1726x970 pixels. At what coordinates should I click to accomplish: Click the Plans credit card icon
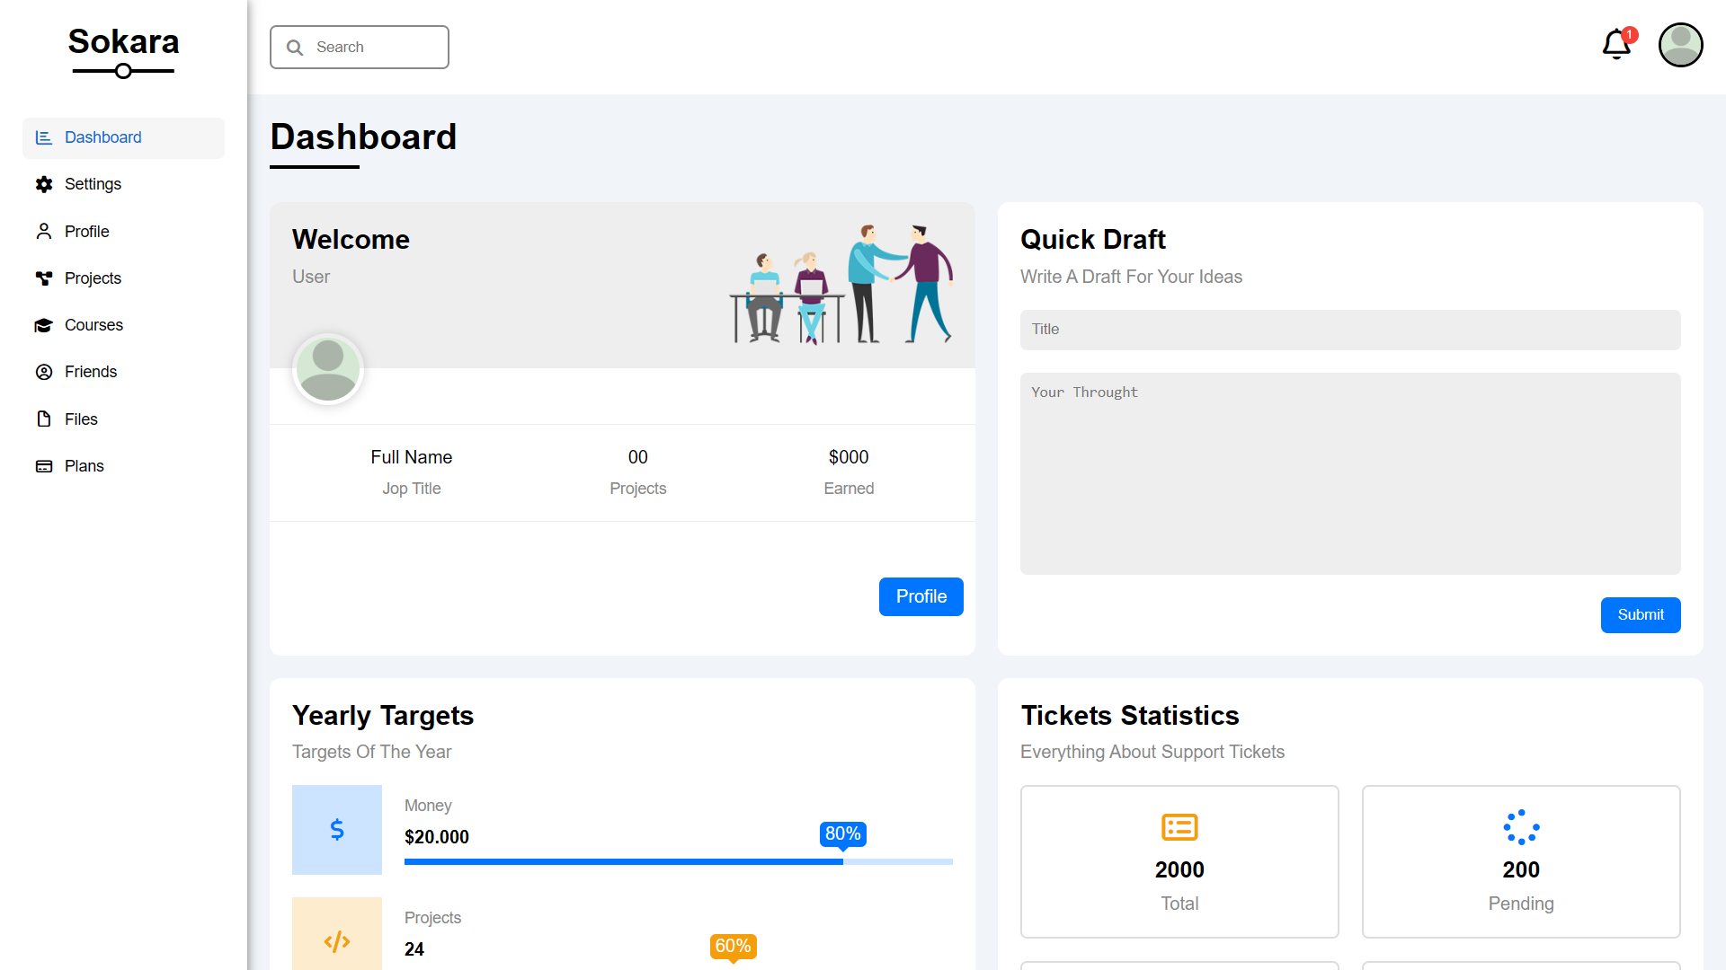[43, 466]
